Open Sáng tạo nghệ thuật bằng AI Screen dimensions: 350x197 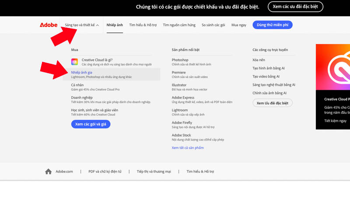pos(274,84)
